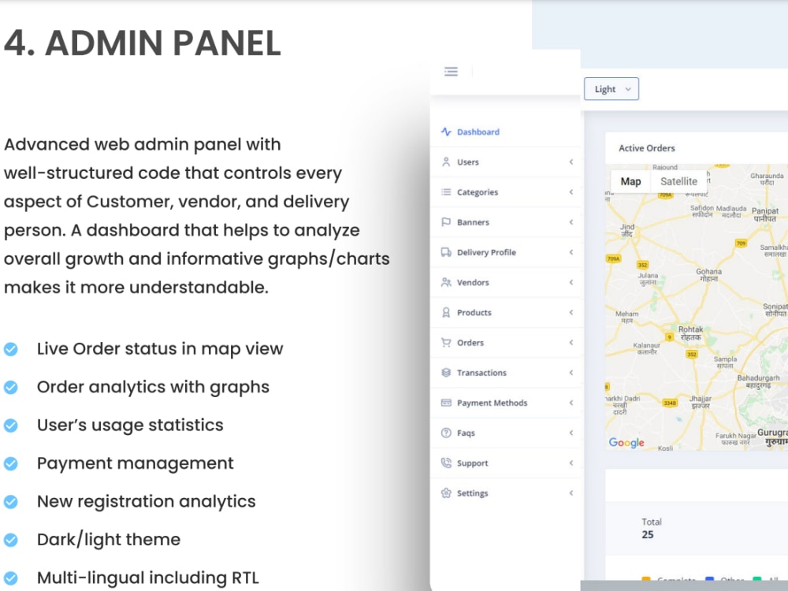The height and width of the screenshot is (591, 788).
Task: Open the Support menu item
Action: (471, 463)
